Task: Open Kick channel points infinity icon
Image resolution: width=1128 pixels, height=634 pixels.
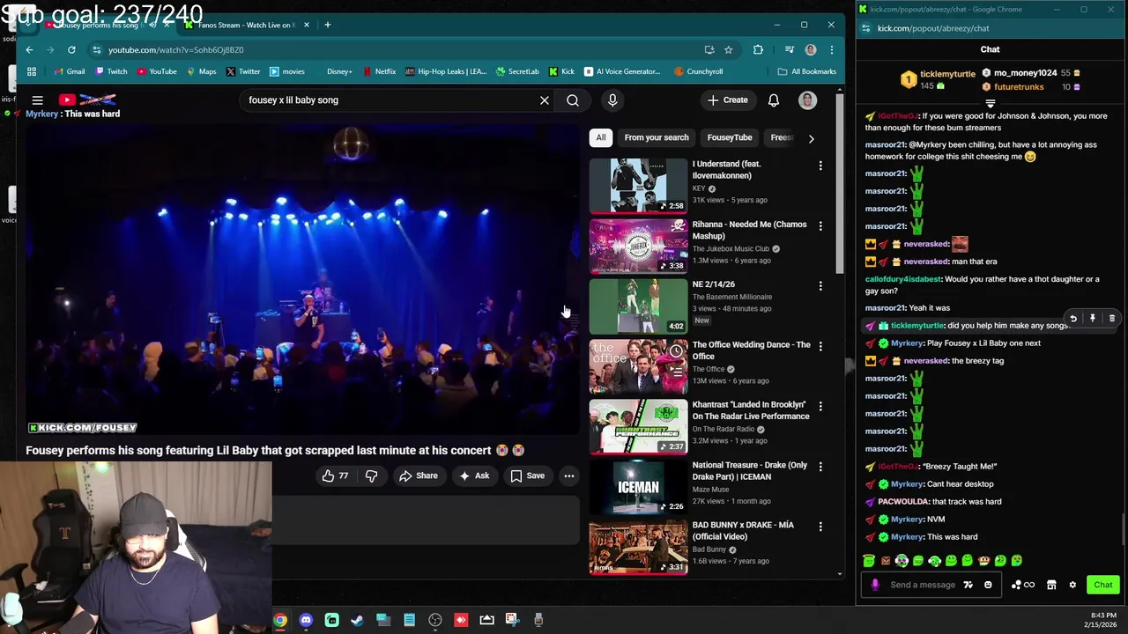Action: 1023,585
